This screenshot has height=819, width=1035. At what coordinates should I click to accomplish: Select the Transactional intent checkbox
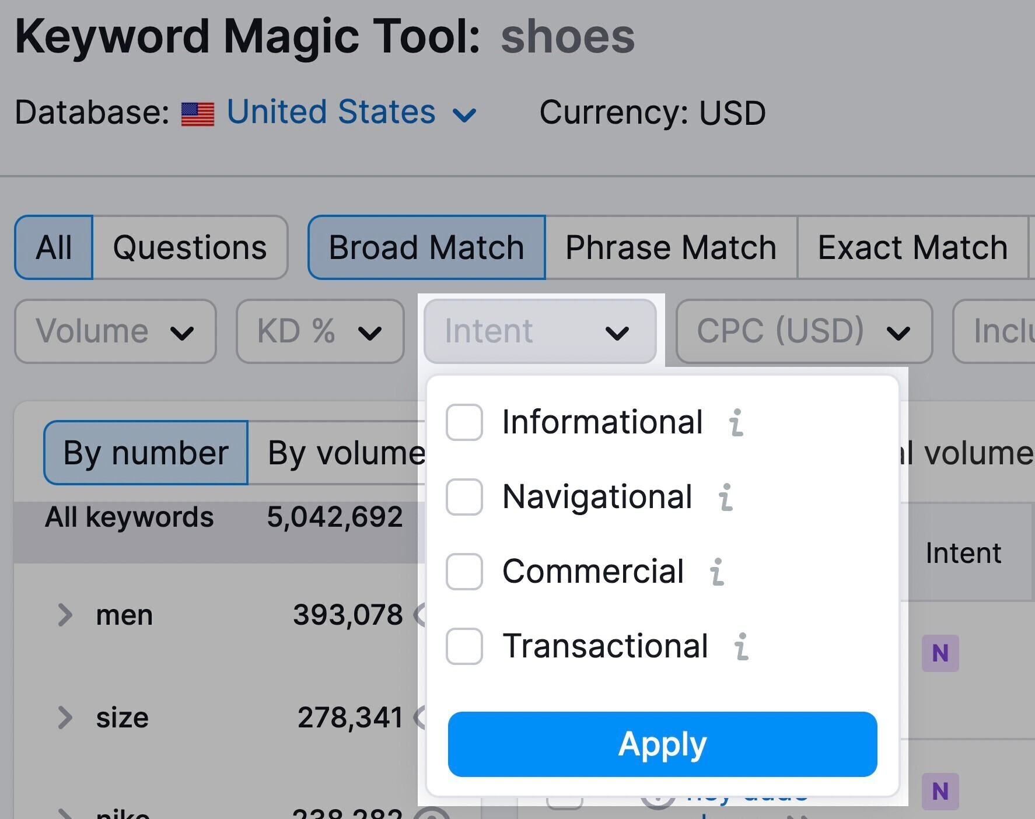(464, 646)
